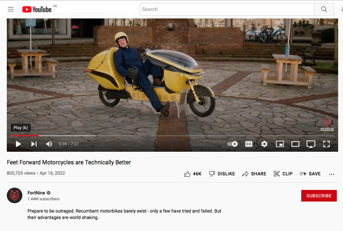Click the search field
This screenshot has height=231, width=343.
[x=227, y=9]
